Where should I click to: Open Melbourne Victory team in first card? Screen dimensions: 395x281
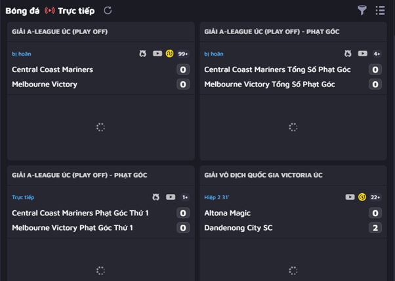click(x=45, y=84)
